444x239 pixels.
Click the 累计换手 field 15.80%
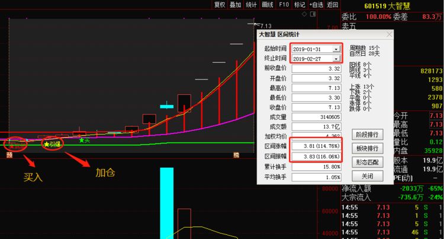point(316,167)
